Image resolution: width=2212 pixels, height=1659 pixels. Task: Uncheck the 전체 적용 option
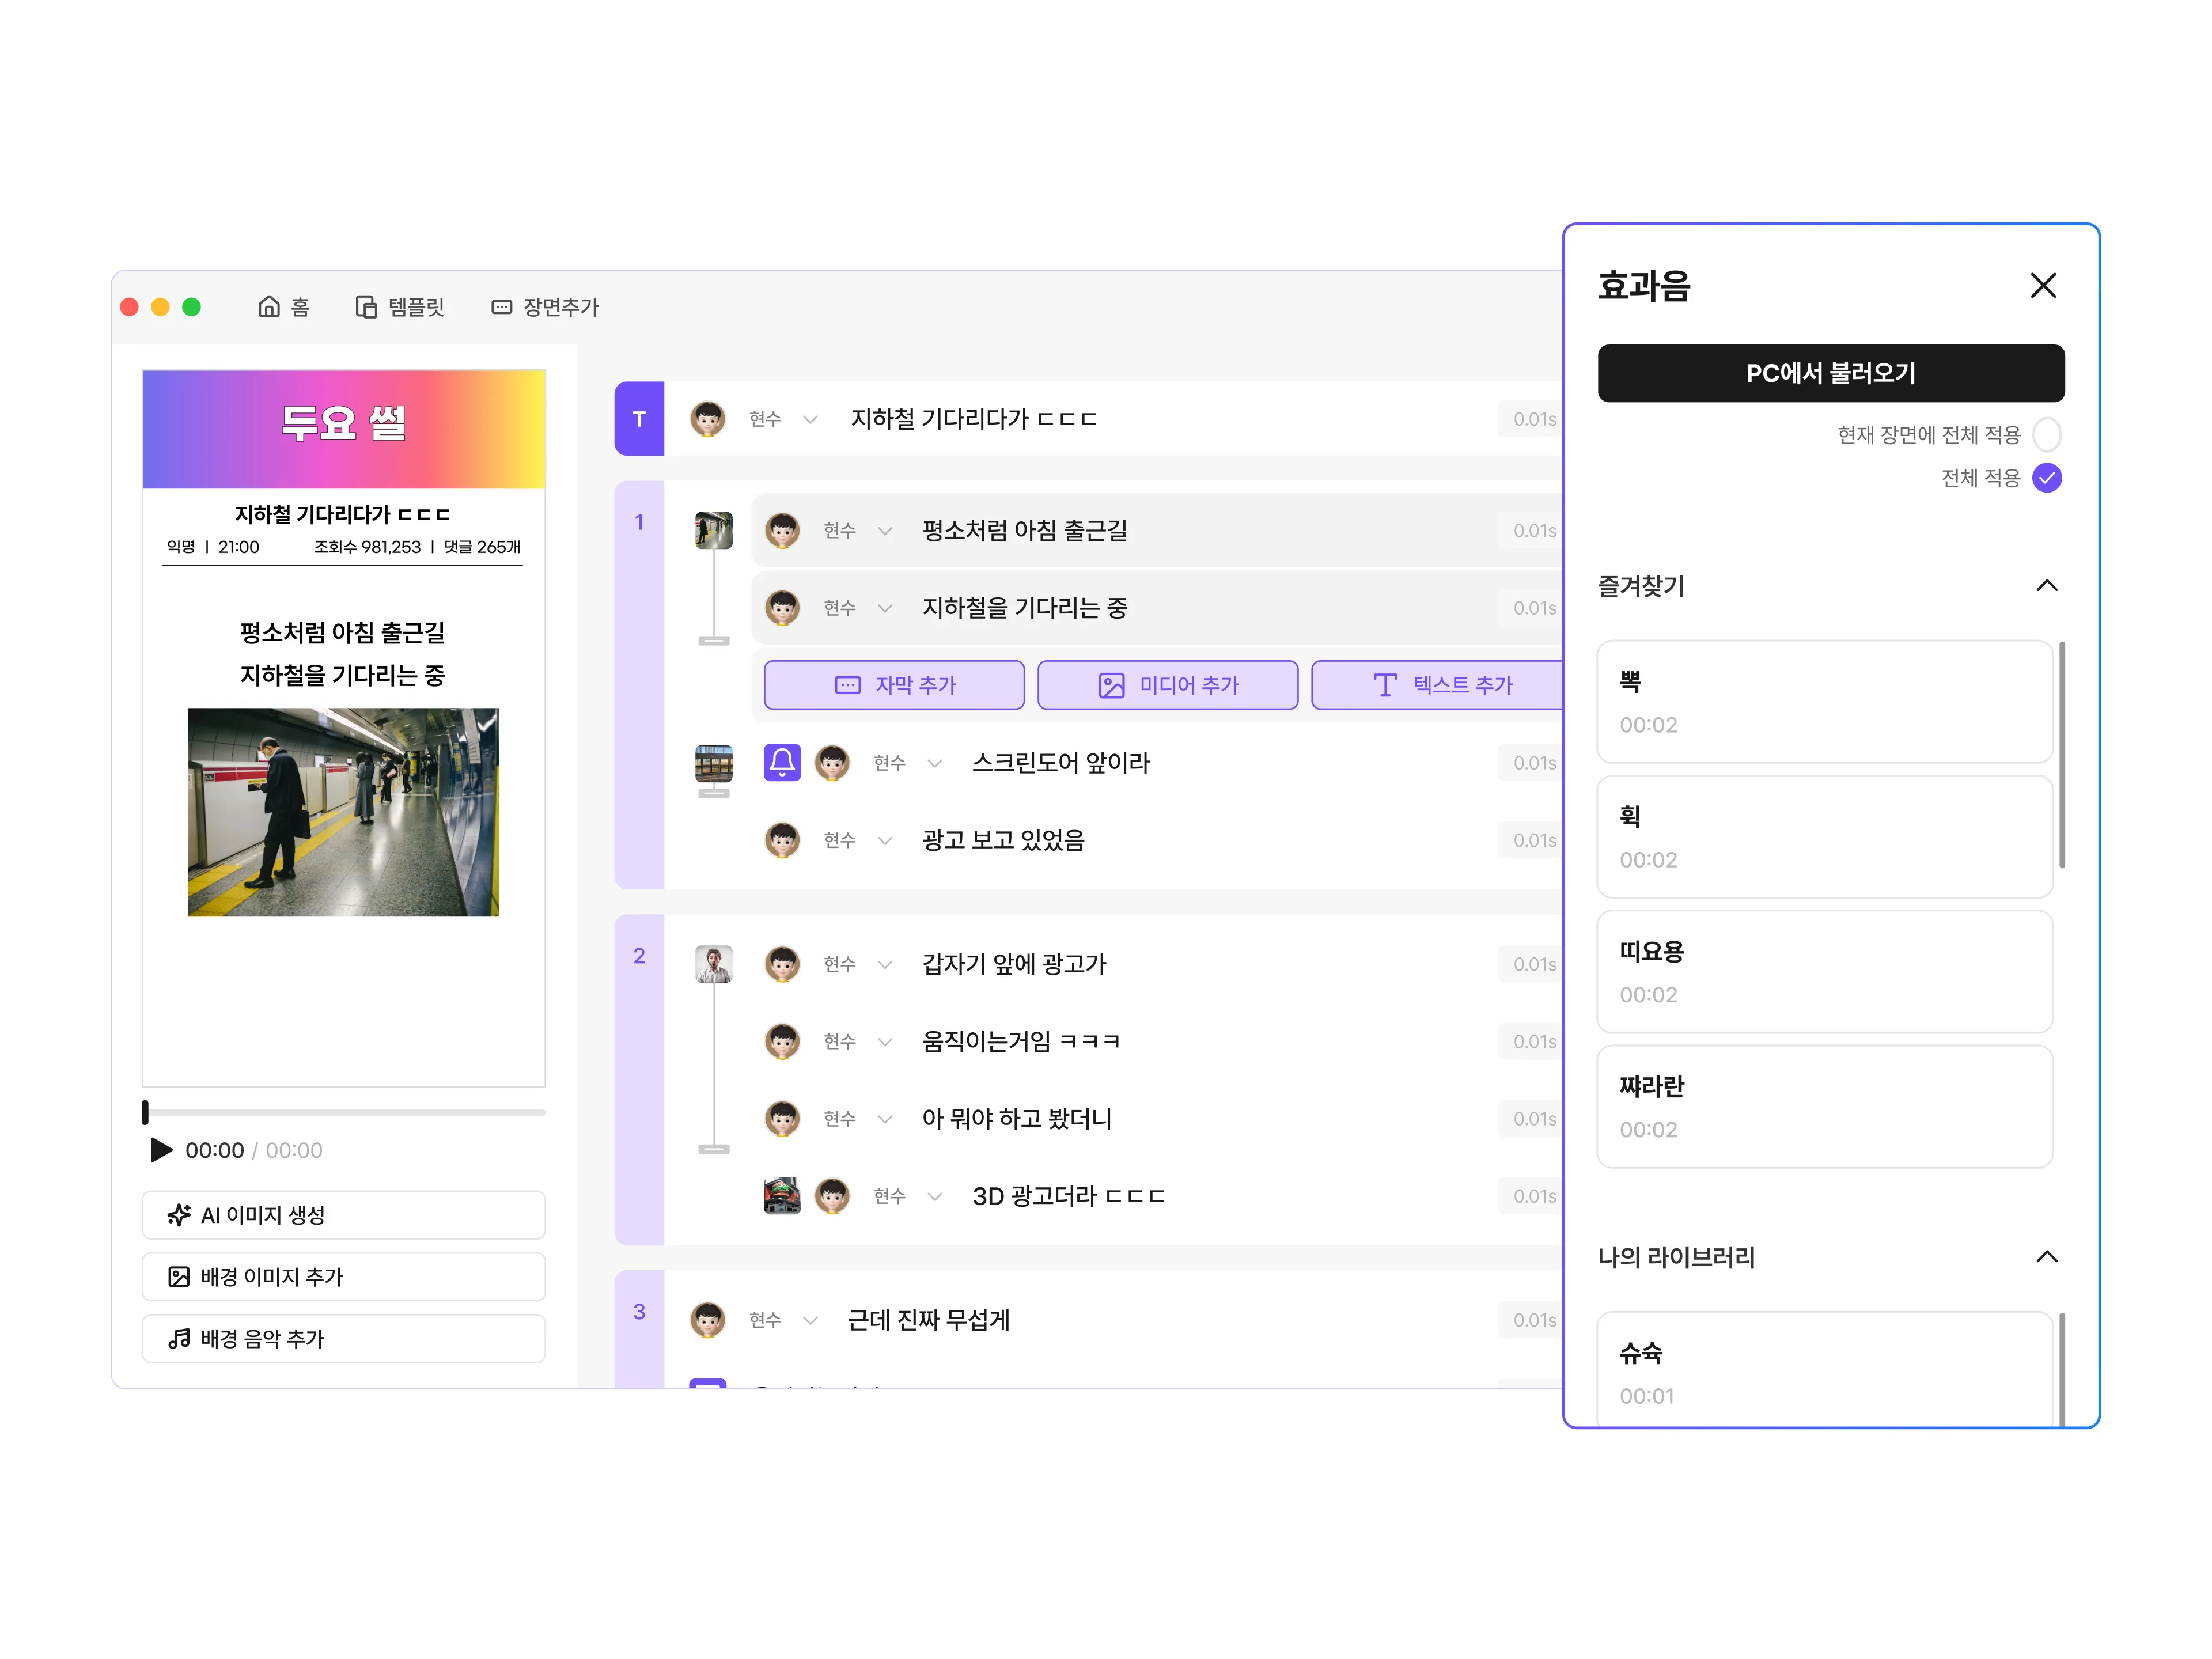[x=2046, y=478]
